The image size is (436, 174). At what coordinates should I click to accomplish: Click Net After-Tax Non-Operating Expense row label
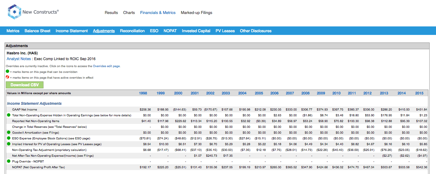[53, 156]
